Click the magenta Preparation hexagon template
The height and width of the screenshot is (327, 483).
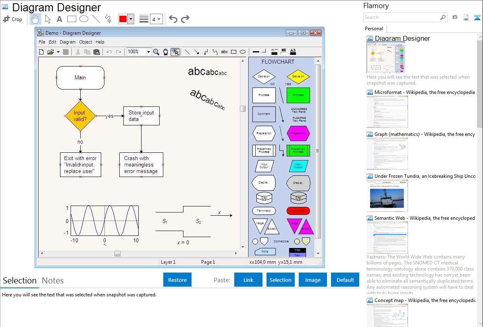tap(298, 133)
